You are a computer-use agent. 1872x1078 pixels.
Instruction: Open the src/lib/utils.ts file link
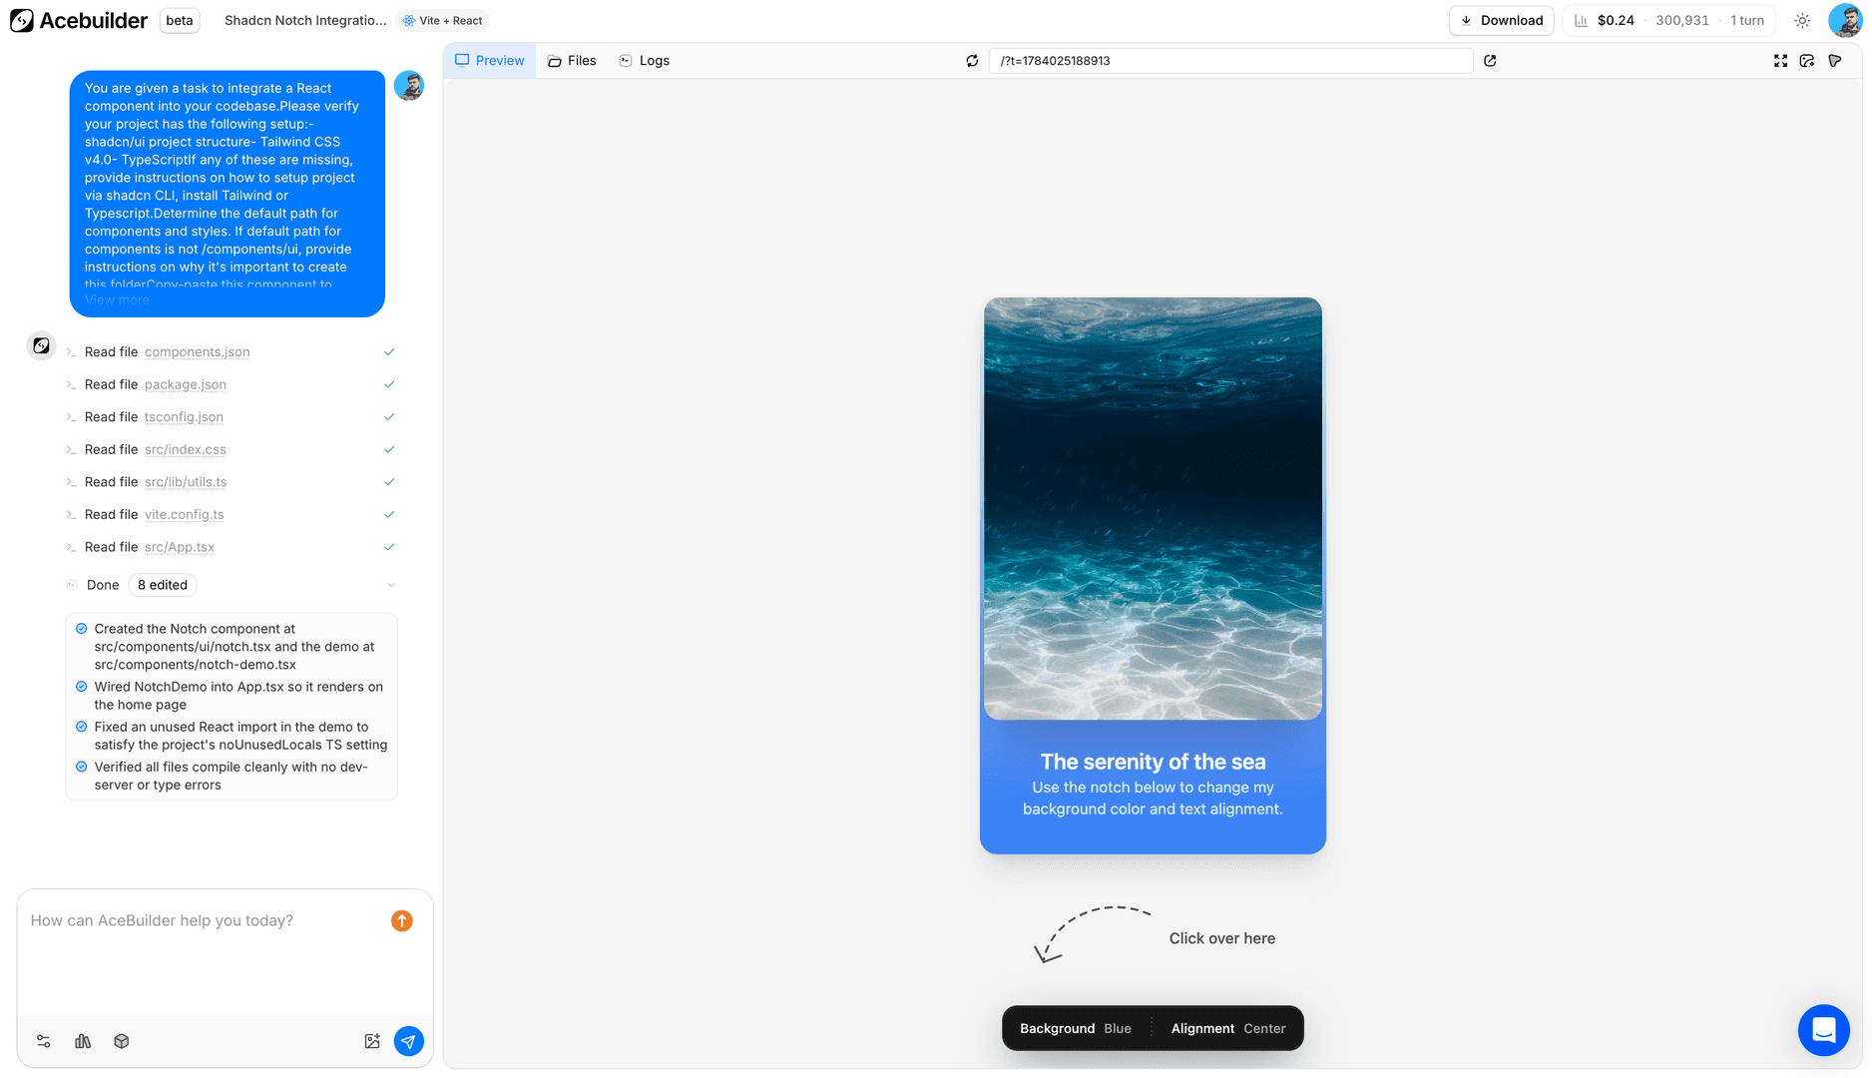(x=186, y=482)
